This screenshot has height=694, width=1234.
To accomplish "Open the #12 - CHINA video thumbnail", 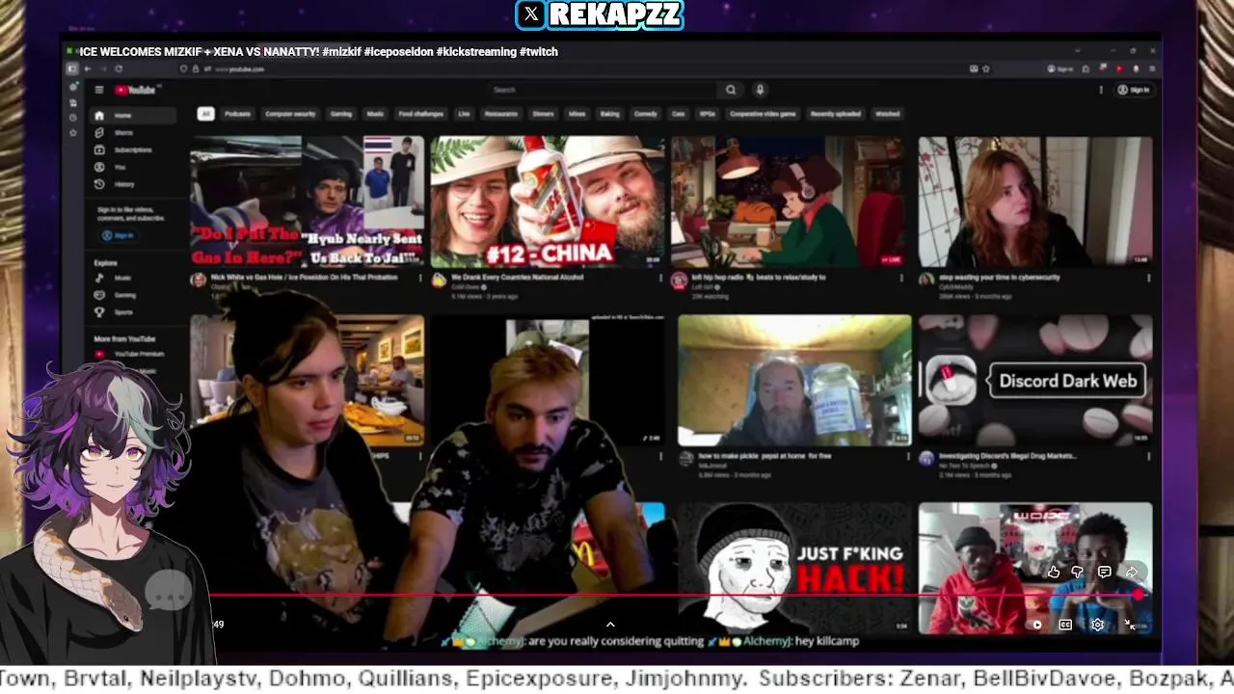I will 548,201.
